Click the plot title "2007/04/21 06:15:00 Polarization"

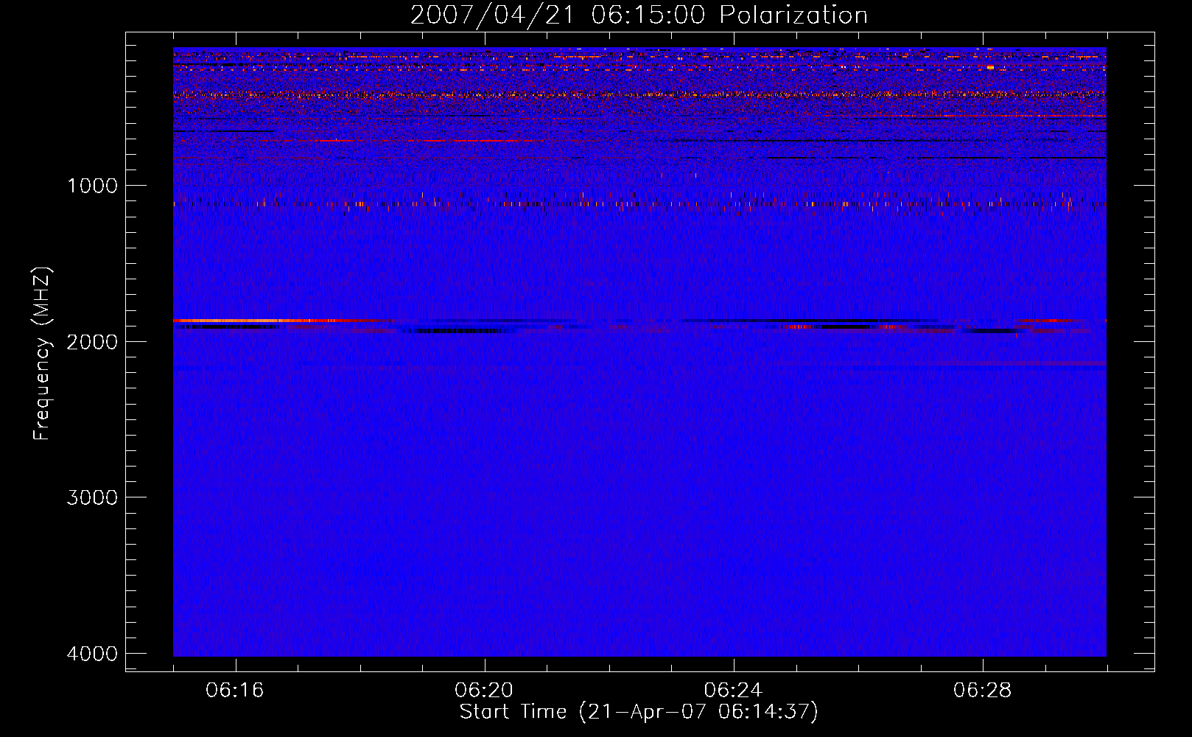click(x=639, y=15)
